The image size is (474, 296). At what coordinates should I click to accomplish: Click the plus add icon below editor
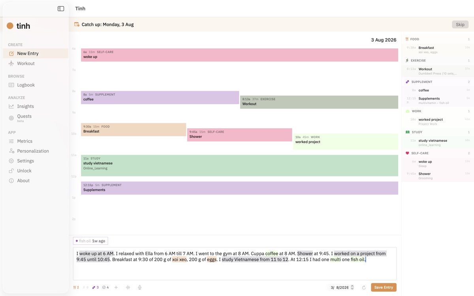pos(116,287)
